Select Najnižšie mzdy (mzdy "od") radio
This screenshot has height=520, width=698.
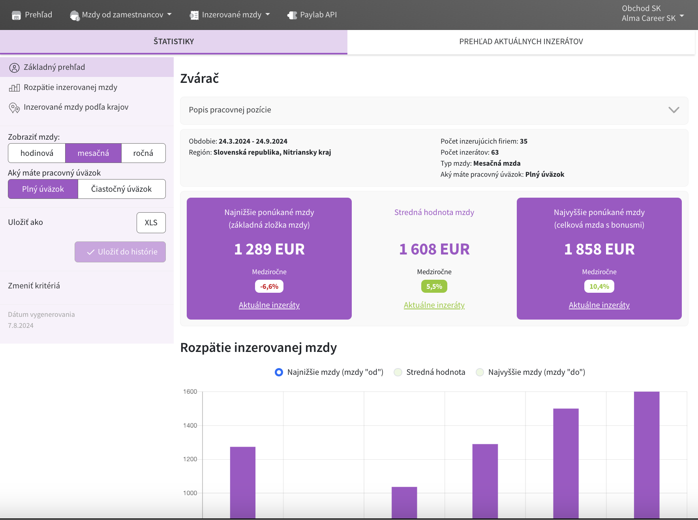point(279,372)
